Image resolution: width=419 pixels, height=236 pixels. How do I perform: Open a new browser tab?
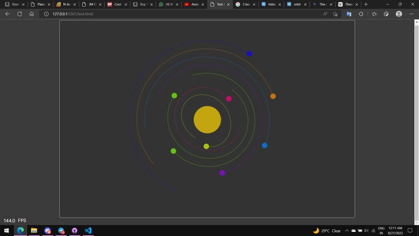[366, 4]
